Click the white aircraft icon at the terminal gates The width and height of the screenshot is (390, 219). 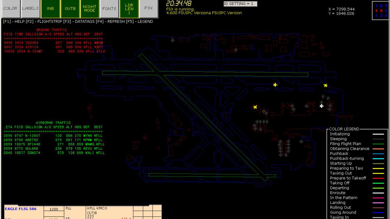pyautogui.click(x=321, y=106)
